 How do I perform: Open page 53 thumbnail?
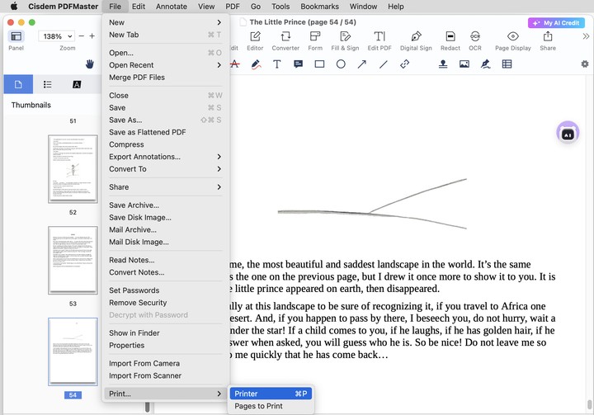73,260
